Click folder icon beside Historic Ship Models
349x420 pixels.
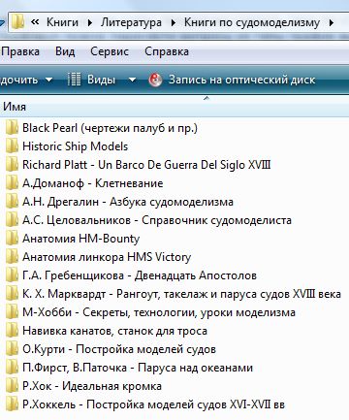[x=12, y=146]
